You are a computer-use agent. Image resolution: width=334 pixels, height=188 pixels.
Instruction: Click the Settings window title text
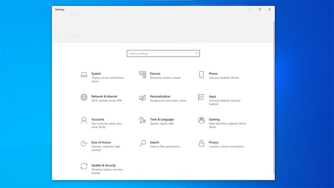[60, 10]
